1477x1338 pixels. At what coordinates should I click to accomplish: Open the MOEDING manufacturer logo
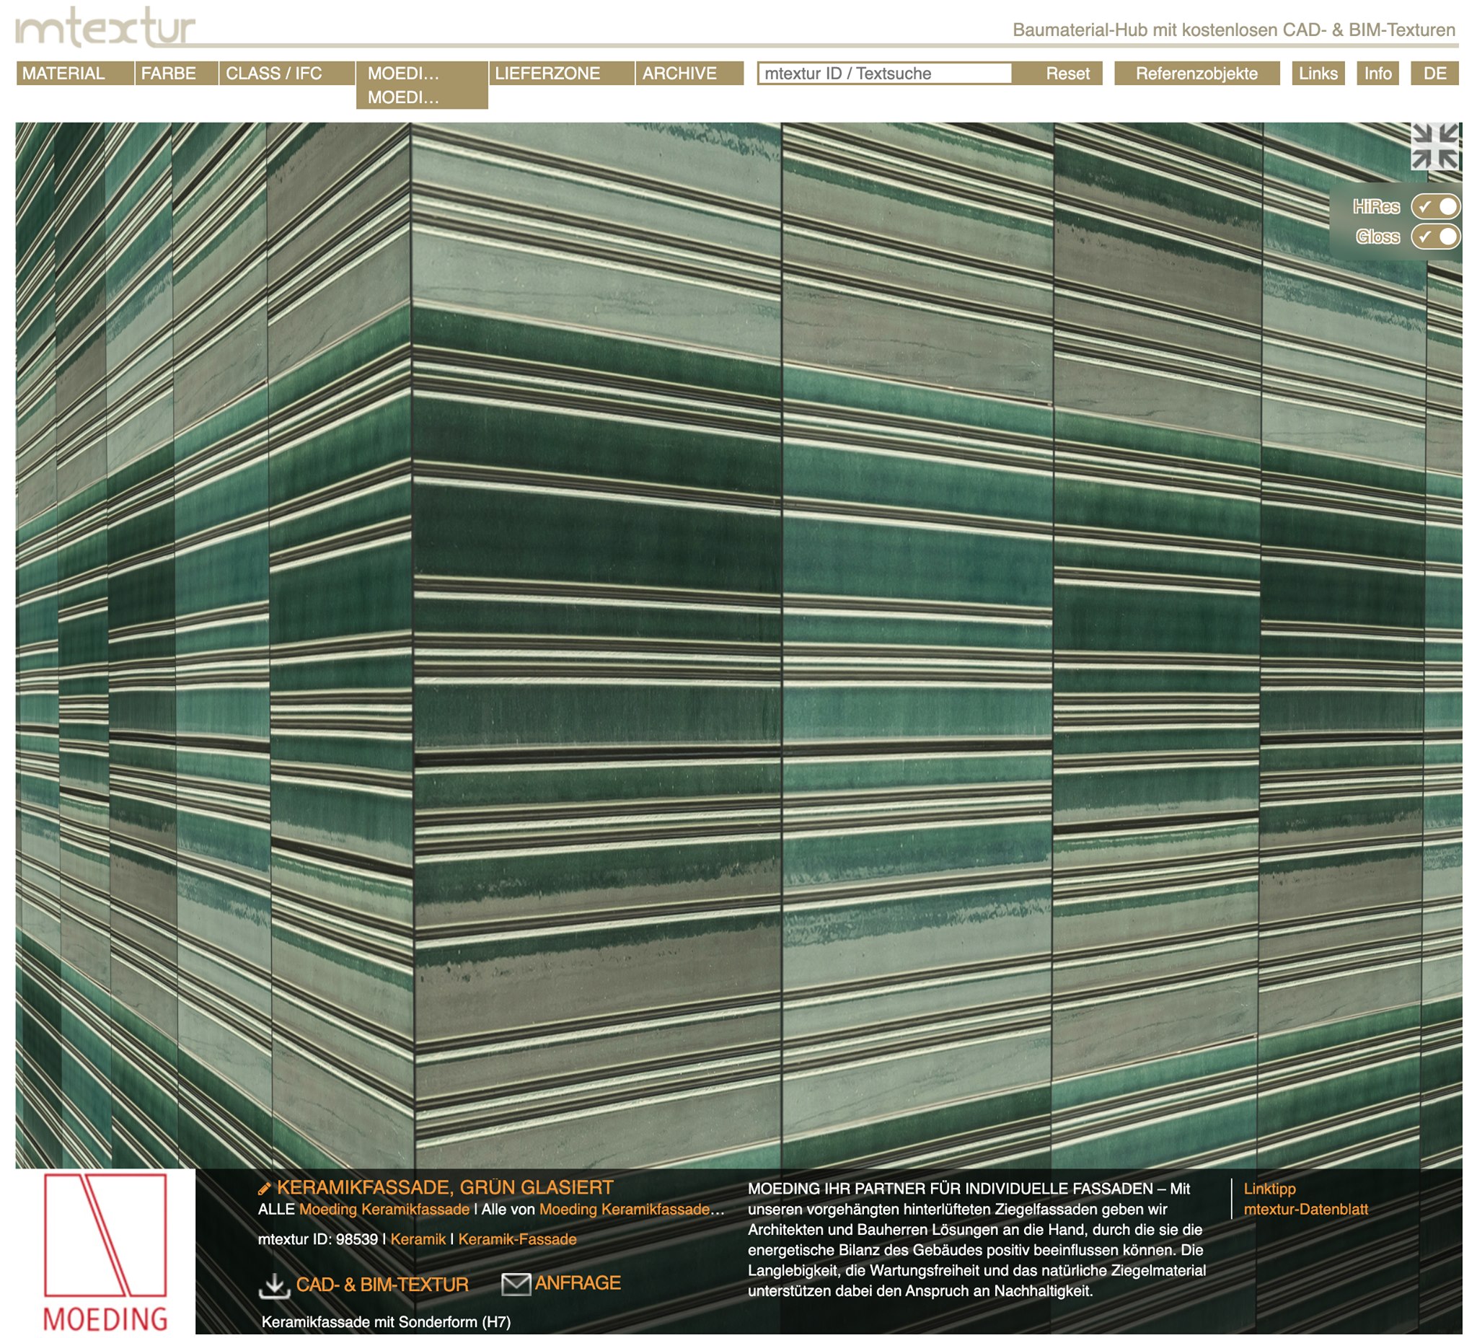(105, 1252)
